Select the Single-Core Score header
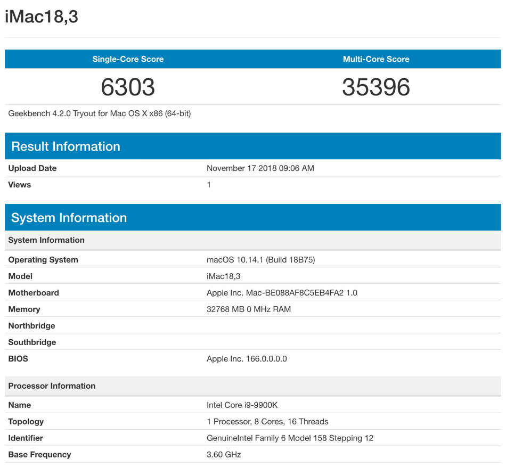This screenshot has height=467, width=506. pyautogui.click(x=128, y=59)
